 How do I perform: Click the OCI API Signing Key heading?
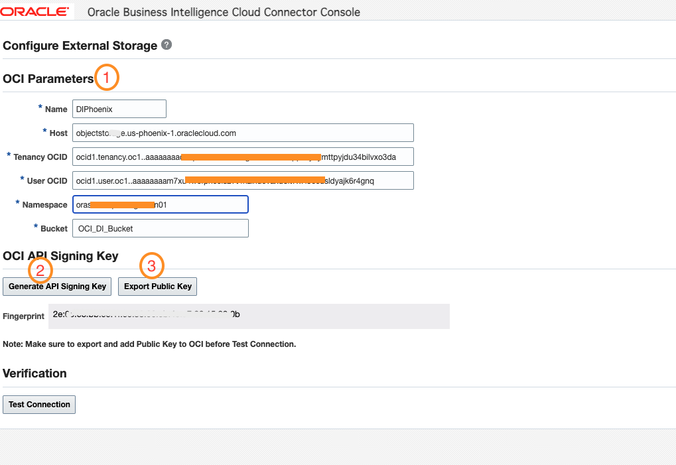tap(60, 256)
